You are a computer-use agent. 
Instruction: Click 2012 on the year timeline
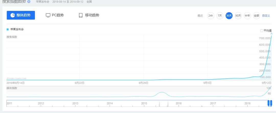click(x=41, y=103)
